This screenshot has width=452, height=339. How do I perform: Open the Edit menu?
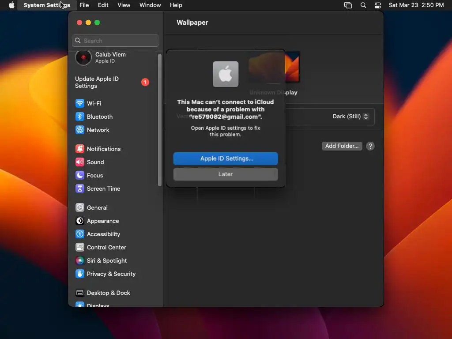point(103,5)
